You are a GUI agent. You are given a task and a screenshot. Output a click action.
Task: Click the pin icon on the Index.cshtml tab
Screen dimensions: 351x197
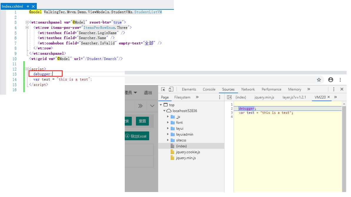(x=28, y=6)
